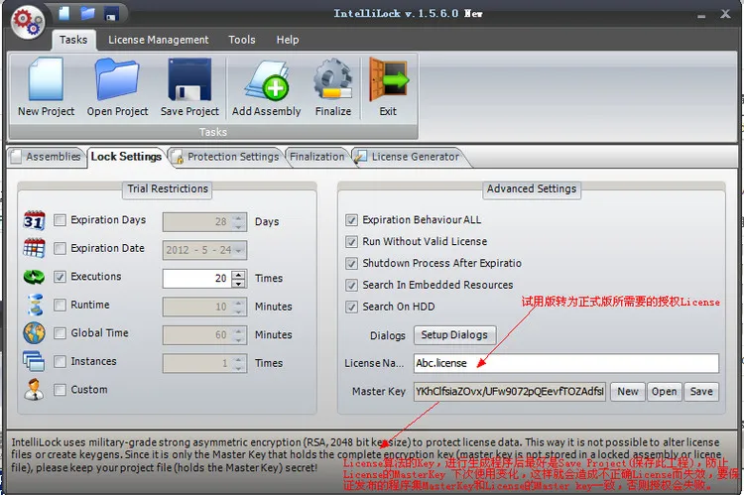Uncheck Run Without Valid License
744x495 pixels.
pyautogui.click(x=351, y=242)
